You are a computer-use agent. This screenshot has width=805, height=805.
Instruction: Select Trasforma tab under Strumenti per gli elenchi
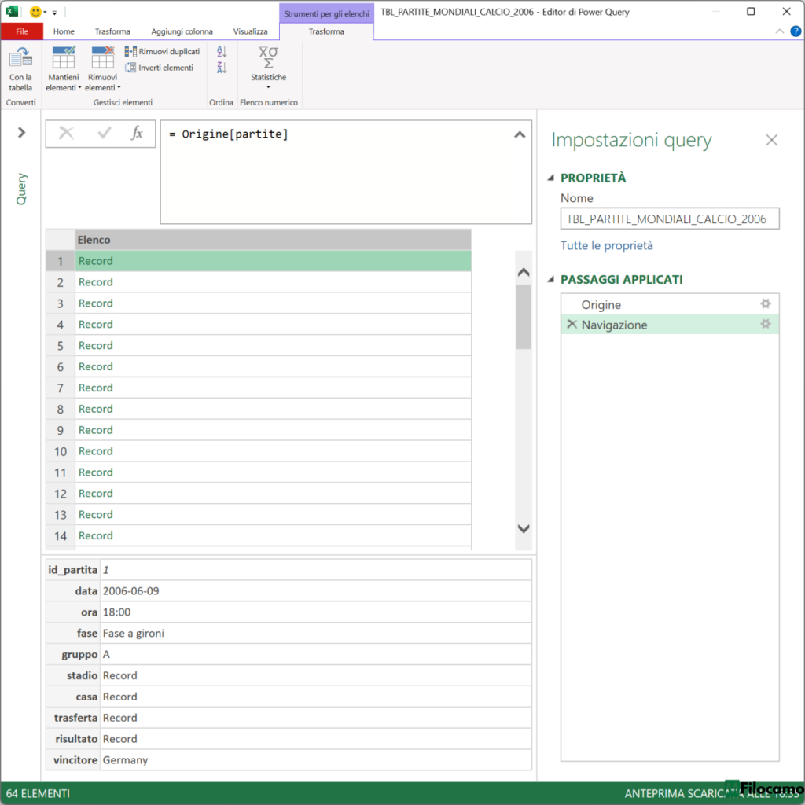click(326, 31)
